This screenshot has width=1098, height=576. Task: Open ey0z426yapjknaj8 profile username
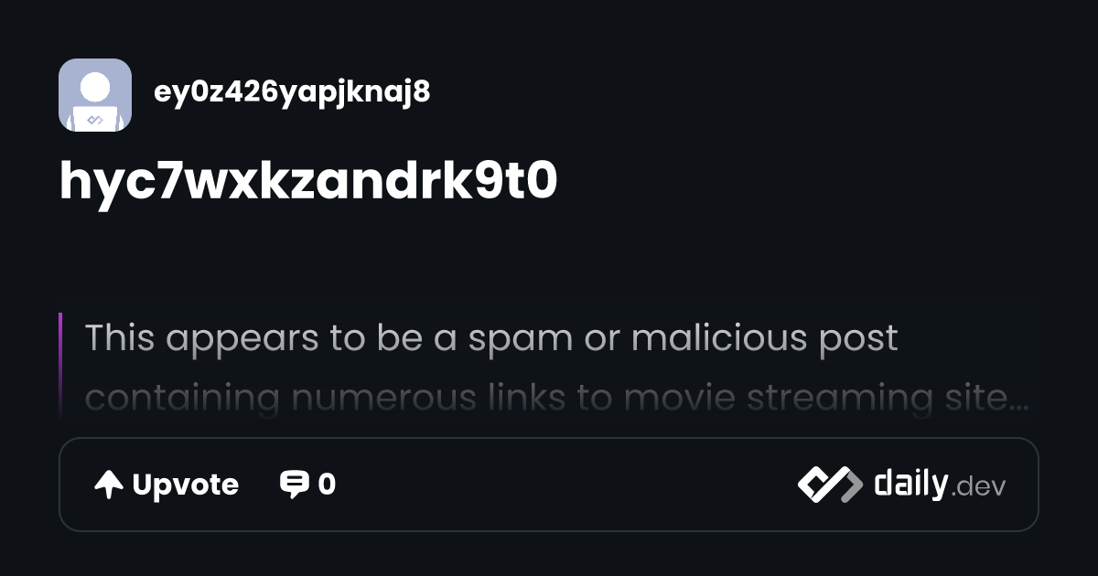[x=292, y=91]
